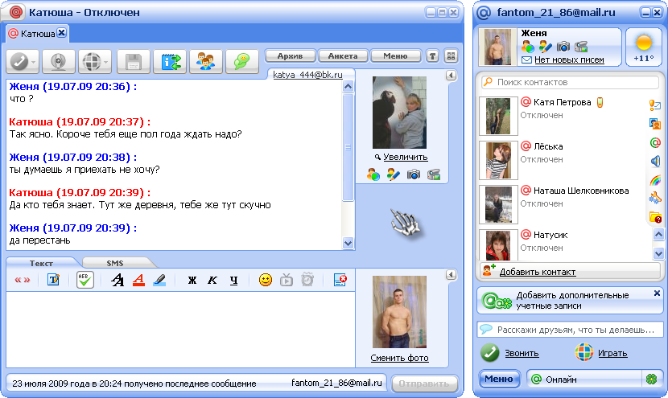
Task: Click Катюша's avatar photo thumbnail
Action: pos(400,113)
